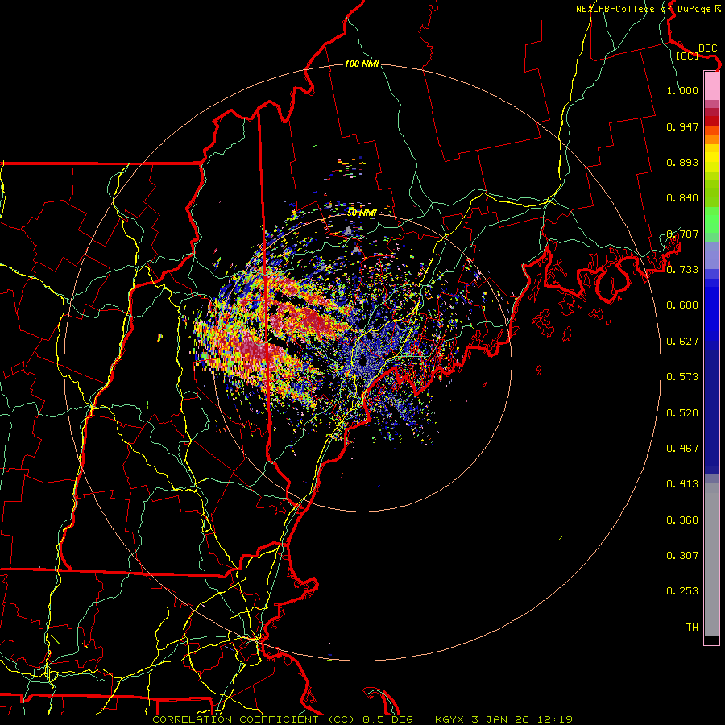Click the 100 NMI range ring label
This screenshot has width=725, height=725.
click(x=362, y=64)
